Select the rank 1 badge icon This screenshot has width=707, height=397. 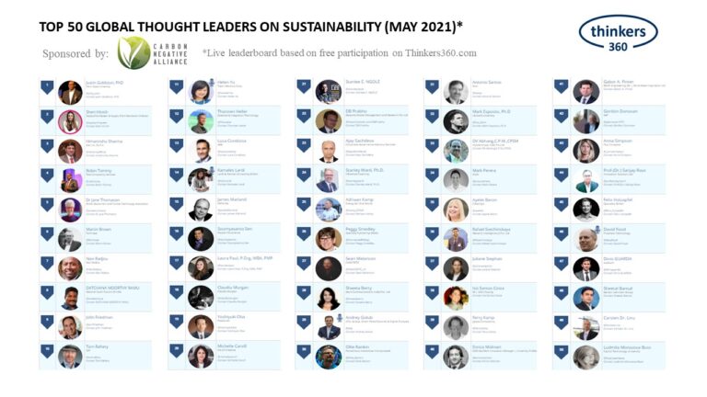coord(47,87)
